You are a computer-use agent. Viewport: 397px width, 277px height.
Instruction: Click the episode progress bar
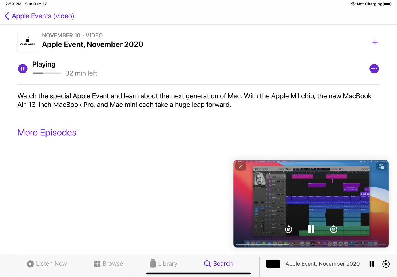pos(47,73)
